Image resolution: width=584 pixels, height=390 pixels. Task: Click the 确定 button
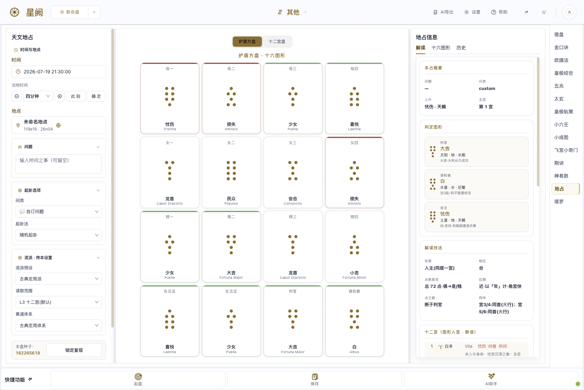[x=96, y=96]
